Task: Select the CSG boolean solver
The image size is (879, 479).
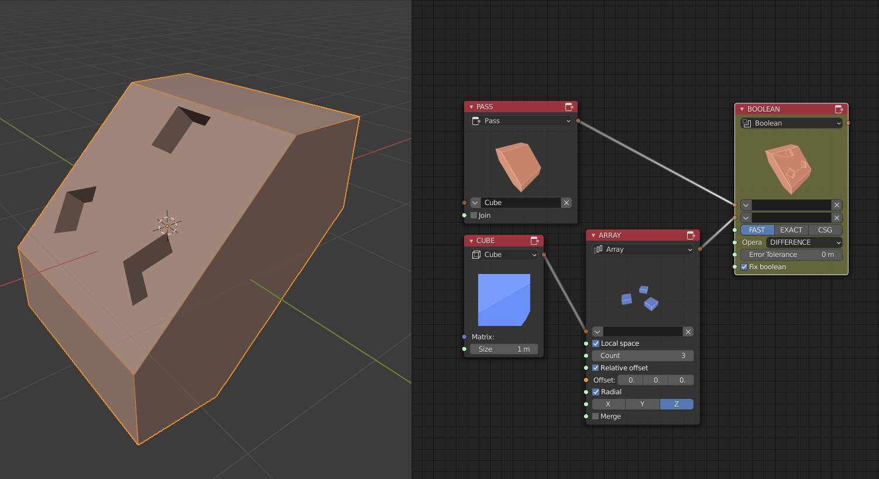Action: [825, 230]
